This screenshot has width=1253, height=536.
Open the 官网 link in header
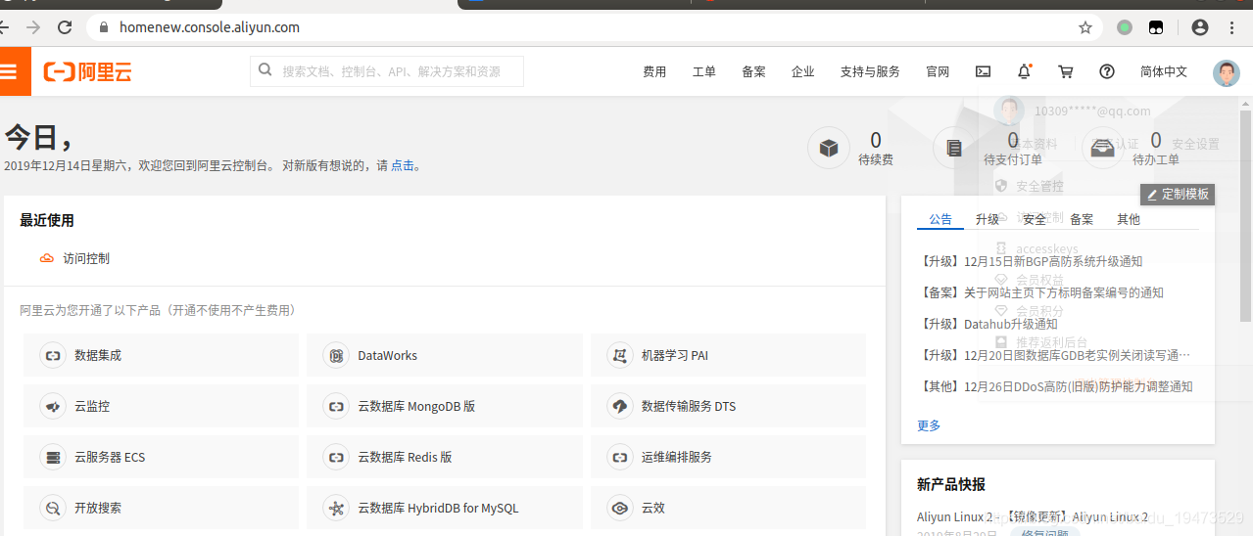coord(938,71)
